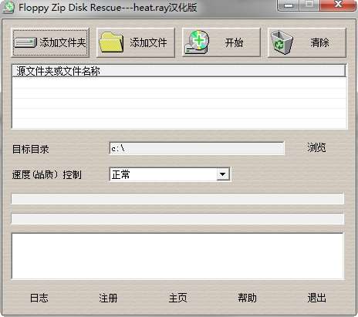Open the 注册 registration item
The image size is (358, 317).
pos(108,298)
